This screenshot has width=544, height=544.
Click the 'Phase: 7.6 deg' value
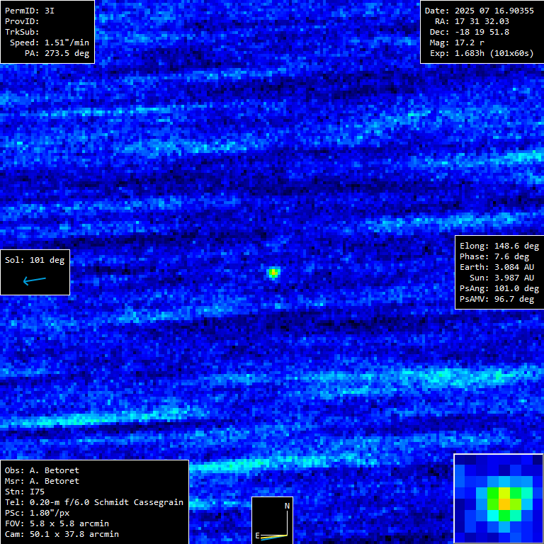pos(494,256)
